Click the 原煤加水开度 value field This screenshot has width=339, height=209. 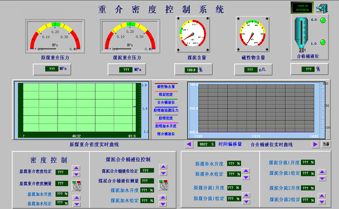click(62, 194)
